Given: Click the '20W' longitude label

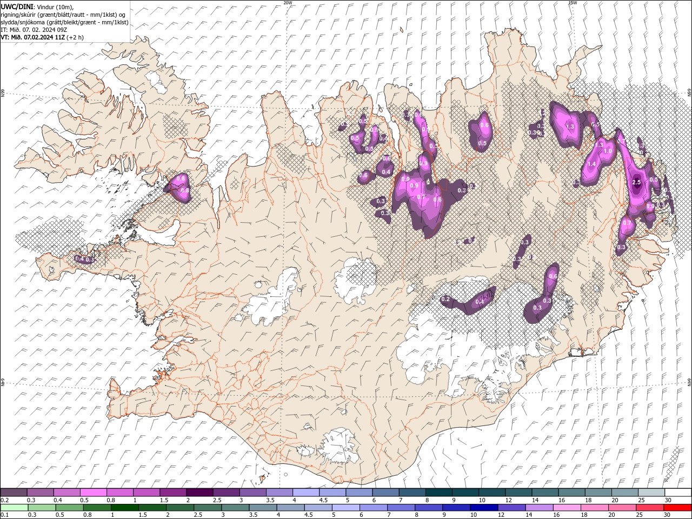Looking at the screenshot, I should pyautogui.click(x=288, y=3).
